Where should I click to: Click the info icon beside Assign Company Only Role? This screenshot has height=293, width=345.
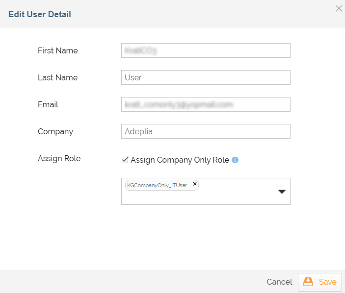tap(235, 160)
